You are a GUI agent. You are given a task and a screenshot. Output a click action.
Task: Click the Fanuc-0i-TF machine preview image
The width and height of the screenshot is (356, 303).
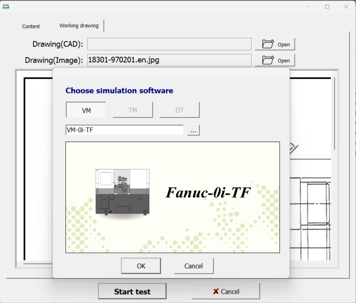coord(173,197)
